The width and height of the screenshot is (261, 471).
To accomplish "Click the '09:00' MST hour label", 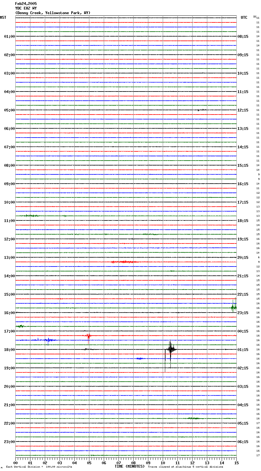I will 10,184.
